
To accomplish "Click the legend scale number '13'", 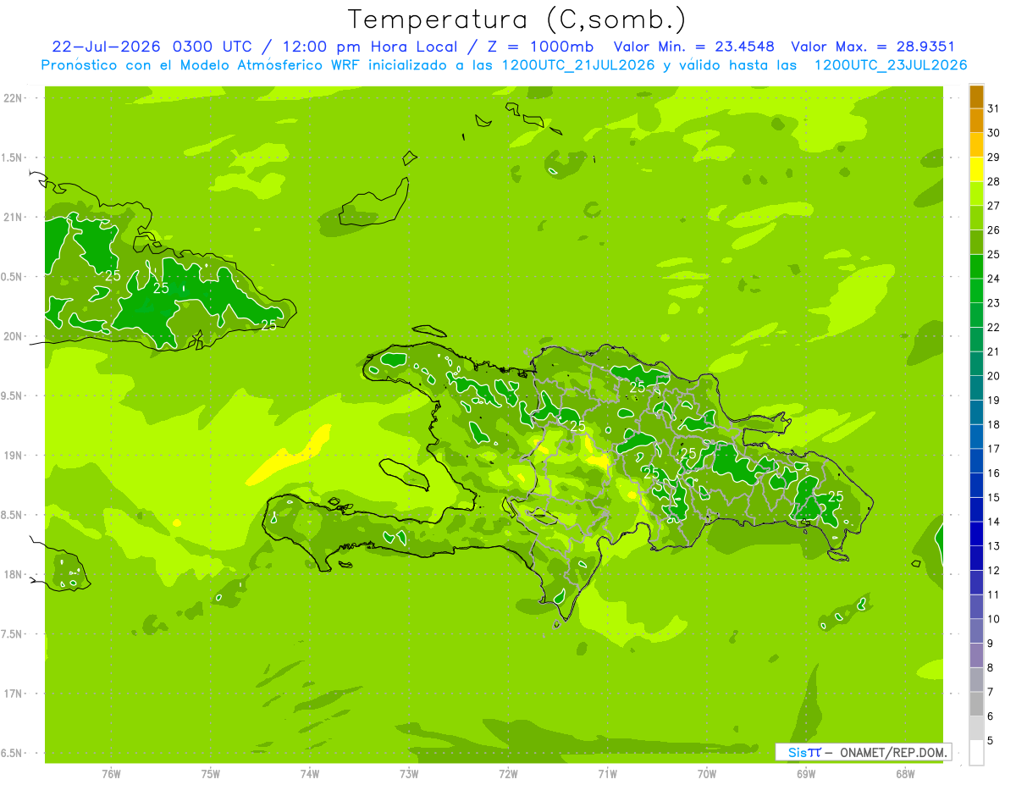I will (x=994, y=546).
